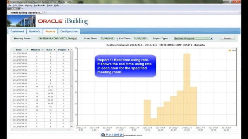Screen dimensions: 248x139
Task: Open the View menu
Action: [x=21, y=5]
